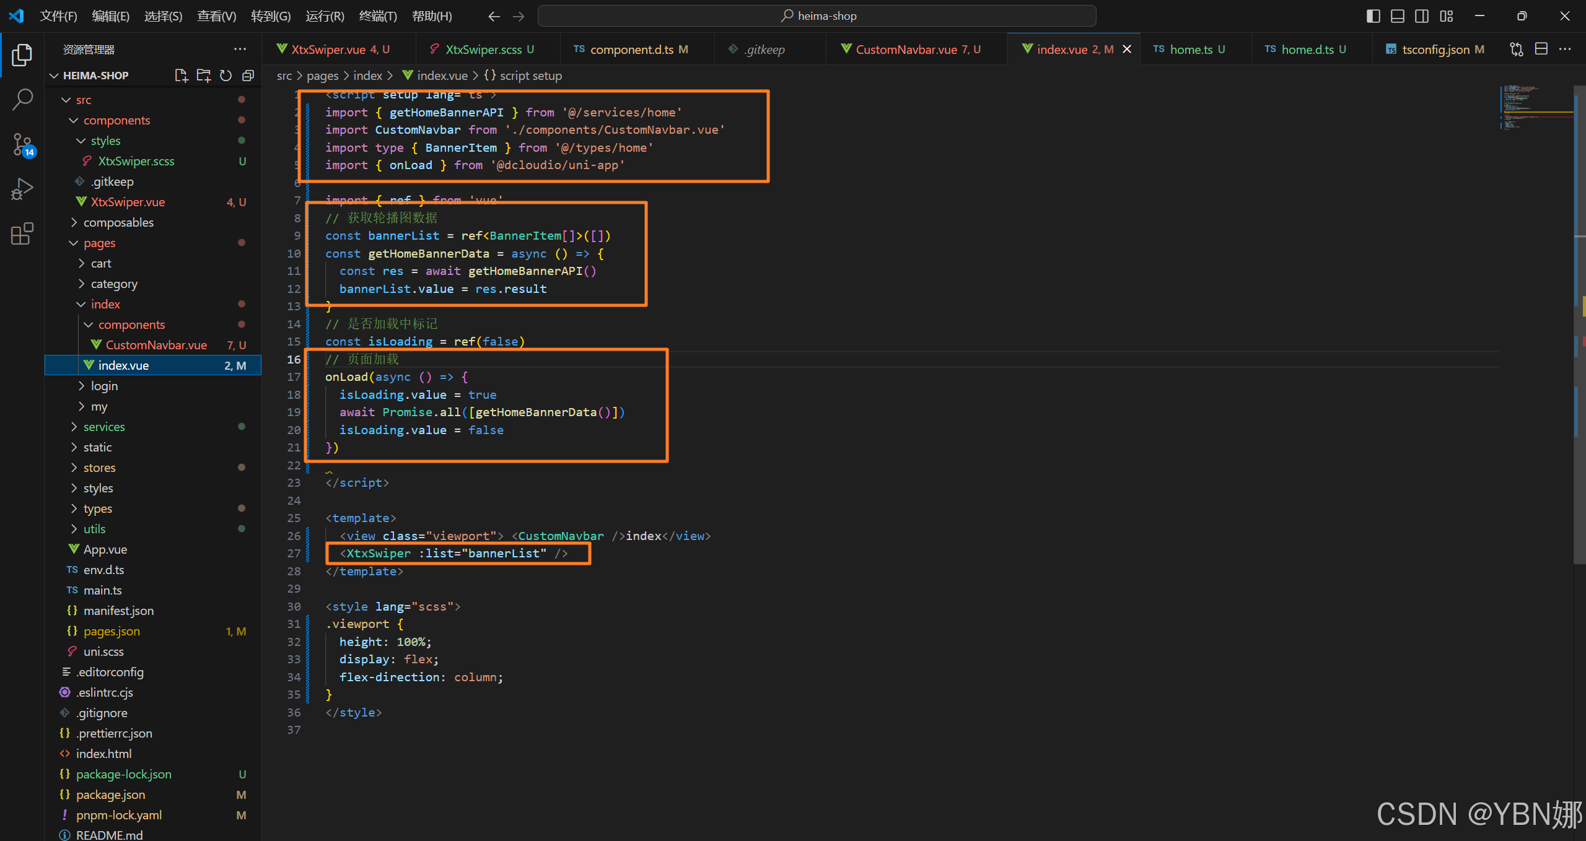Open the Extensions view

point(22,234)
